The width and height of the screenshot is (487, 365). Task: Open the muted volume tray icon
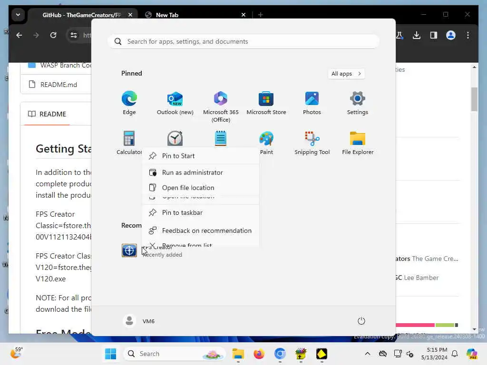(x=409, y=354)
